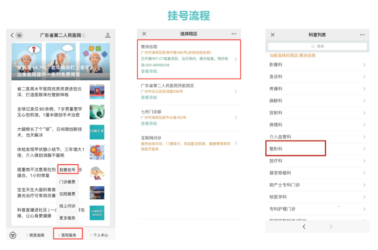Expand 七所门诊部 chevron
The width and height of the screenshot is (378, 250).
[236, 118]
